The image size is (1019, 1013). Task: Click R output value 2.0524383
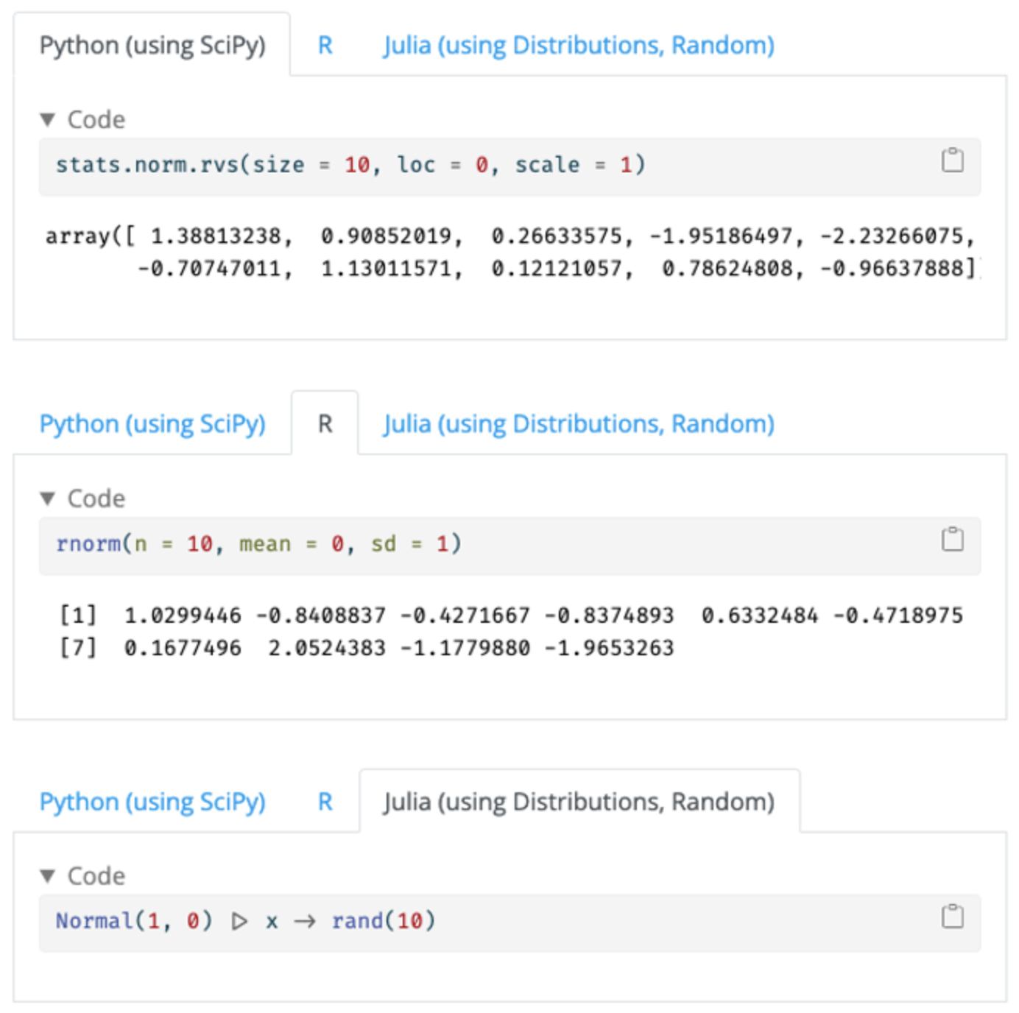pyautogui.click(x=326, y=648)
